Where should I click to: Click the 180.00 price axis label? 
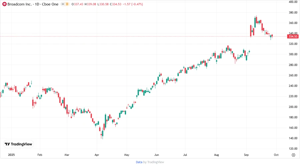[293, 117]
